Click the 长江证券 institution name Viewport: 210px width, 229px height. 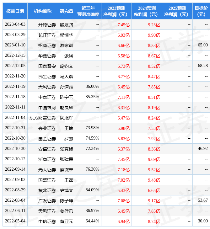tap(47, 35)
